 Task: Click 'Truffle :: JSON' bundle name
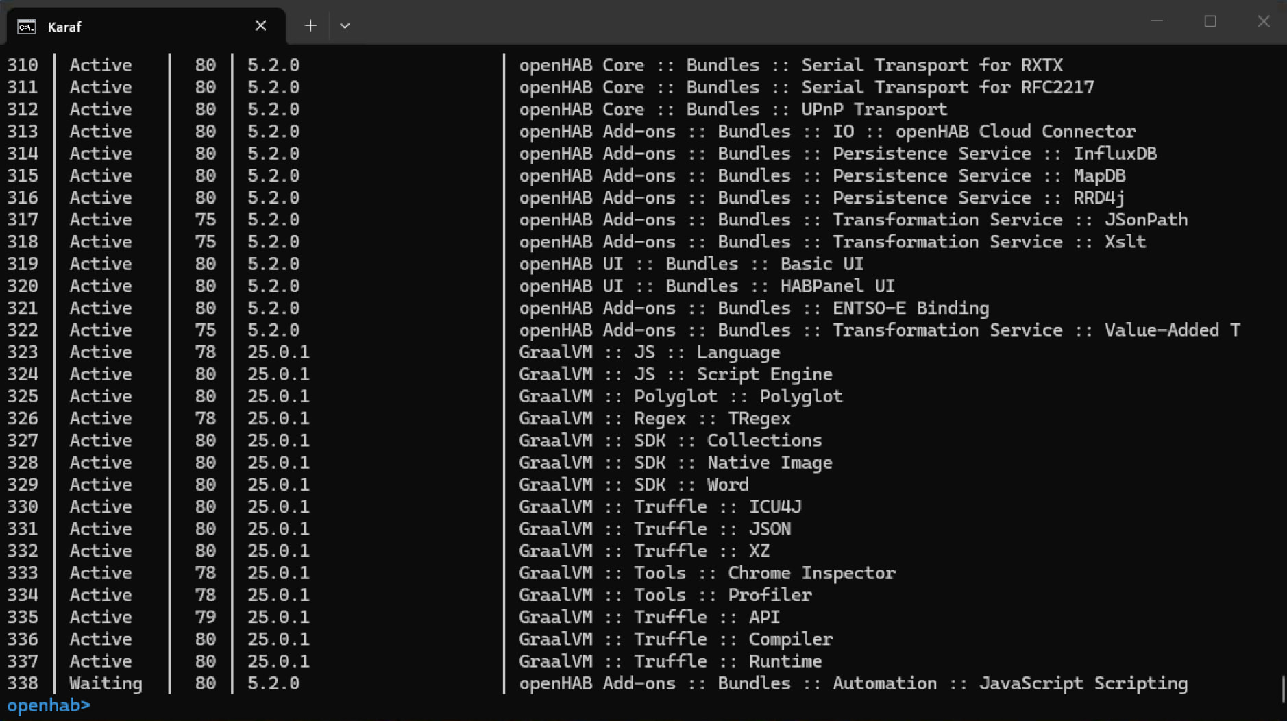712,528
